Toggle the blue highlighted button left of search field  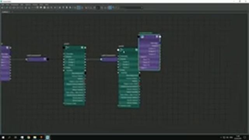tap(110, 8)
